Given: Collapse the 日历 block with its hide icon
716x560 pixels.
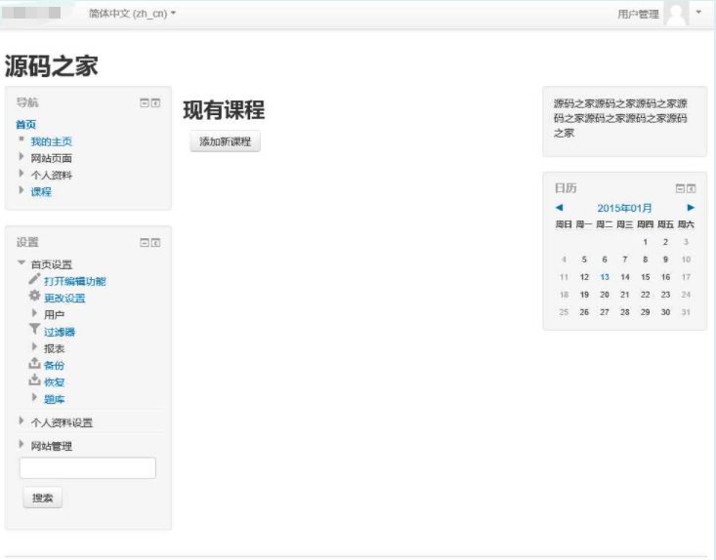Looking at the screenshot, I should [x=680, y=188].
